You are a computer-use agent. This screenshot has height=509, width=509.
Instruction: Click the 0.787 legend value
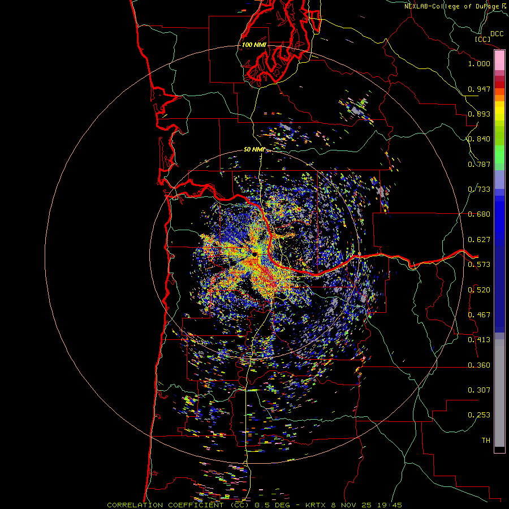tap(479, 164)
